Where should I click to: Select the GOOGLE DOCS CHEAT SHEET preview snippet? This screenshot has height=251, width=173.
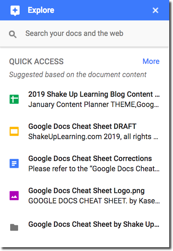[x=94, y=201]
